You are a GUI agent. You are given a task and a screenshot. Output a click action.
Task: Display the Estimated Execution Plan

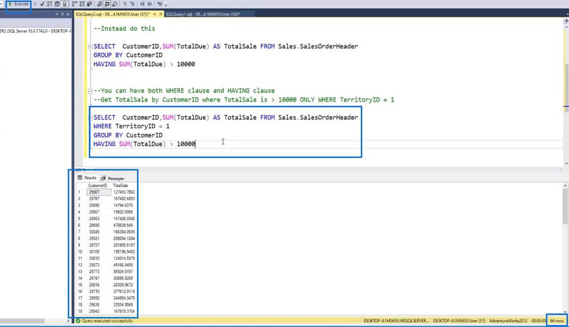[x=49, y=4]
